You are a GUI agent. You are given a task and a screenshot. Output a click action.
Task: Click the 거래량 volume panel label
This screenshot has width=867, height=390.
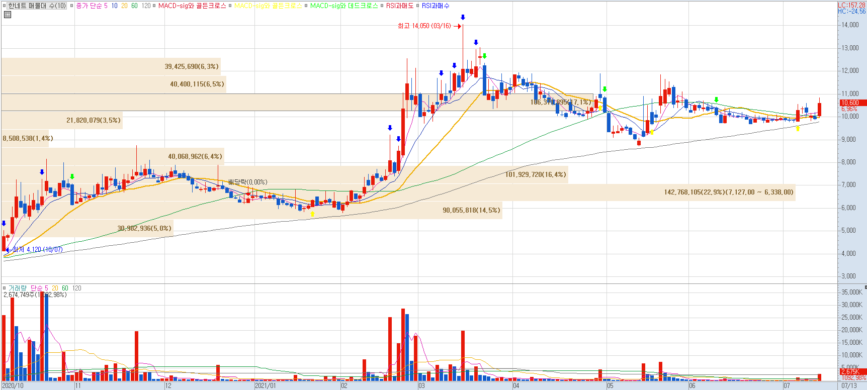[x=17, y=288]
